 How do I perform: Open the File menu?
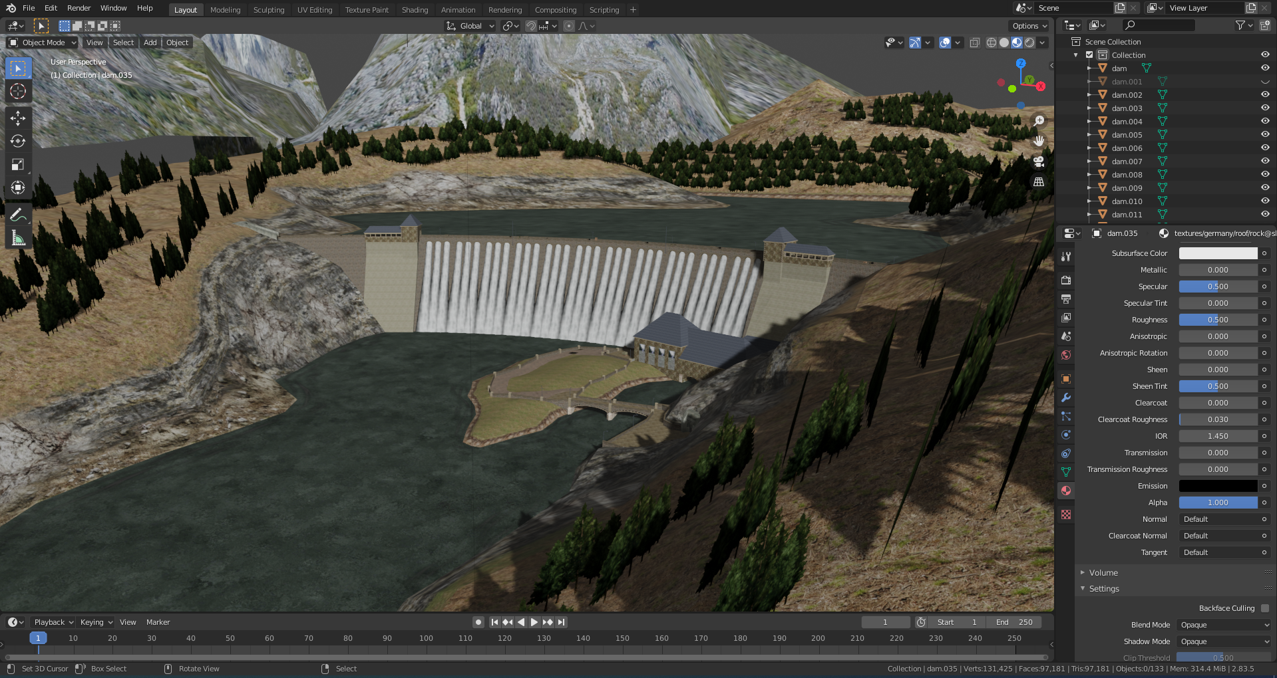point(29,8)
